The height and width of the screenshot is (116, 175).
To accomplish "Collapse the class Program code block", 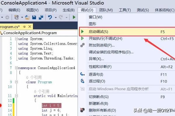I will pos(24,82).
